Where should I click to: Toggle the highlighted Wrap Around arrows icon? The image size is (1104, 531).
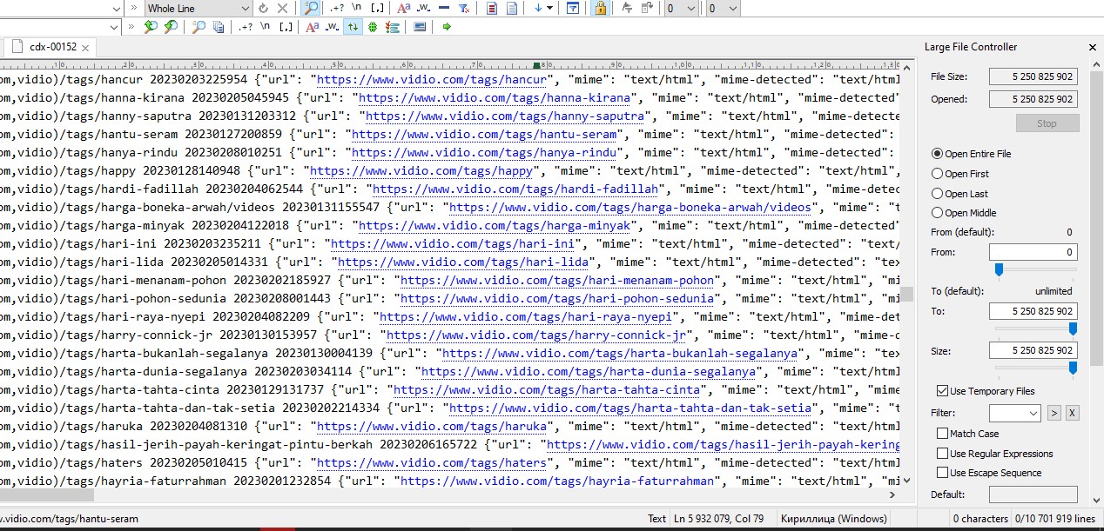point(353,27)
